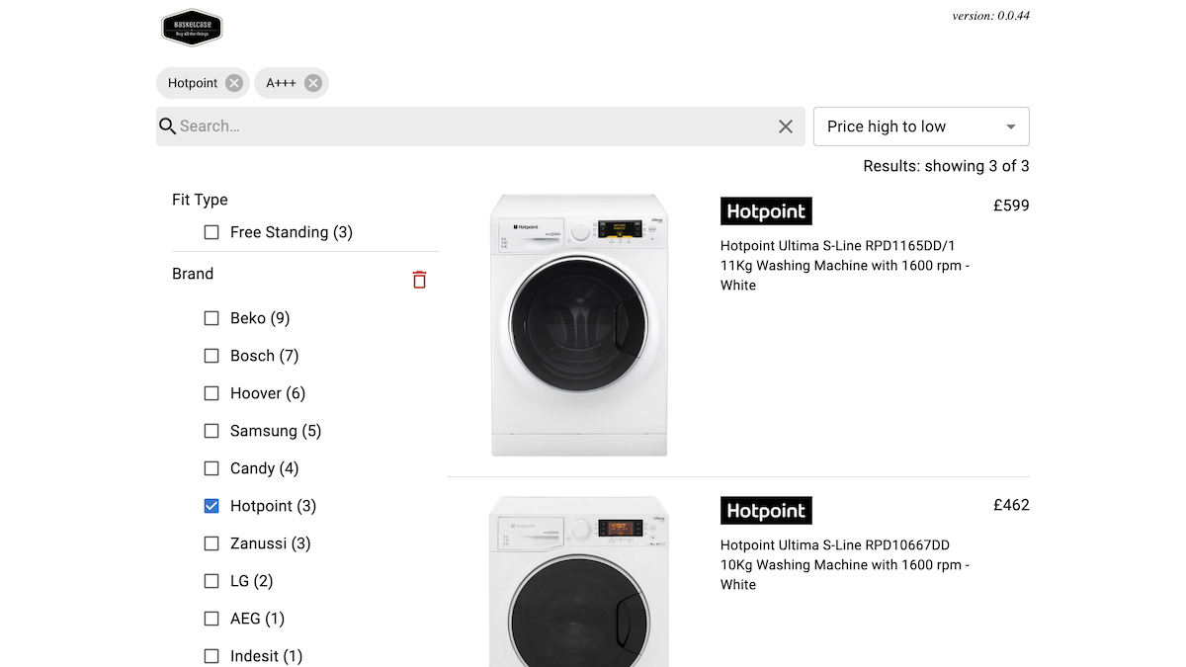The image size is (1186, 667).
Task: Click the sort dropdown arrow
Action: [1010, 126]
